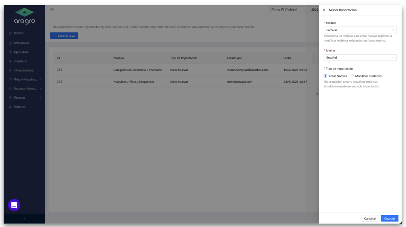Click the Guardar button

point(389,218)
